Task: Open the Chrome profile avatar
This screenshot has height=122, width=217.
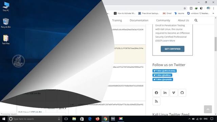Action: click(x=208, y=8)
